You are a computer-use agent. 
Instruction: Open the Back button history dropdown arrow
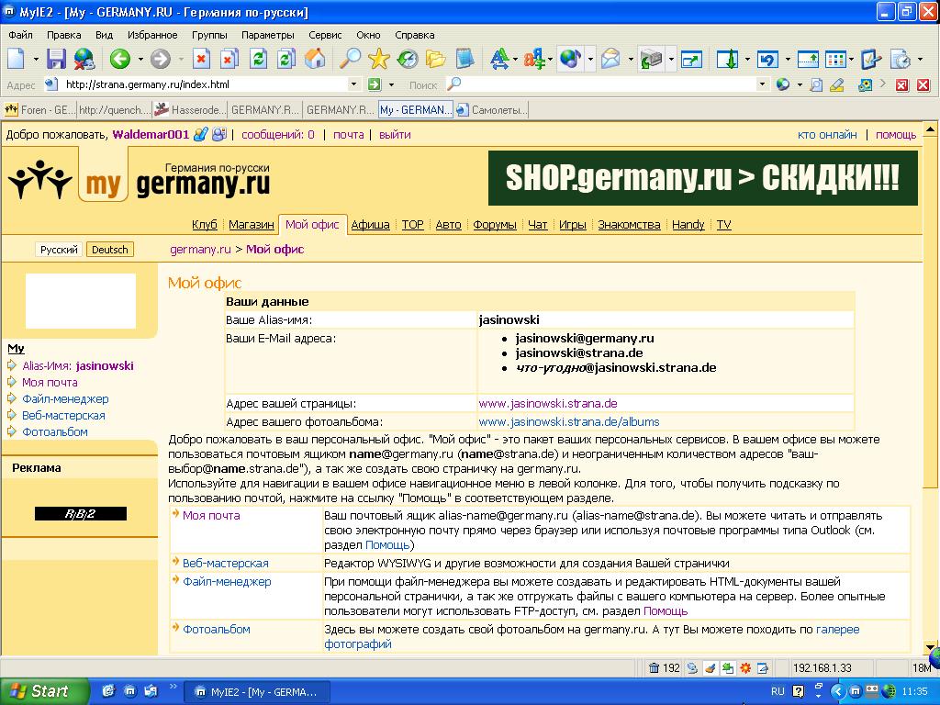140,59
